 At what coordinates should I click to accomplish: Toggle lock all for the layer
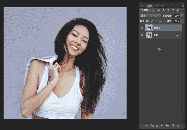(x=160, y=21)
